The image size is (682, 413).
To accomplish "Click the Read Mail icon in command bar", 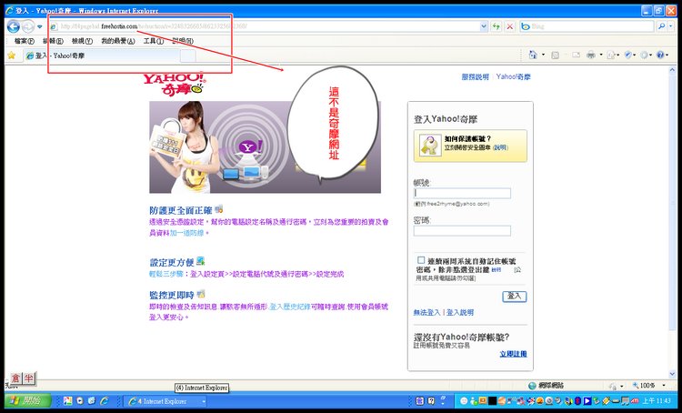I will tap(577, 55).
